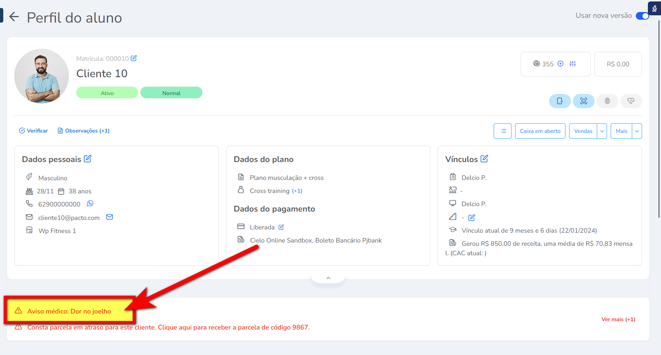
Task: Toggle the heart health icon button
Action: pos(631,101)
